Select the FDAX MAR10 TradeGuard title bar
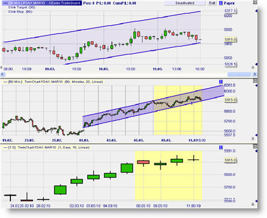 [x=42, y=3]
